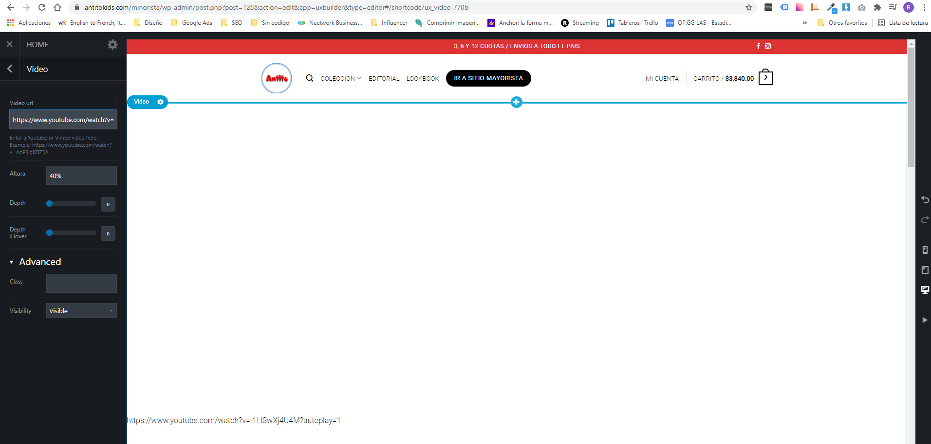Open the Flow extension icon
The image size is (931, 444).
tap(768, 7)
